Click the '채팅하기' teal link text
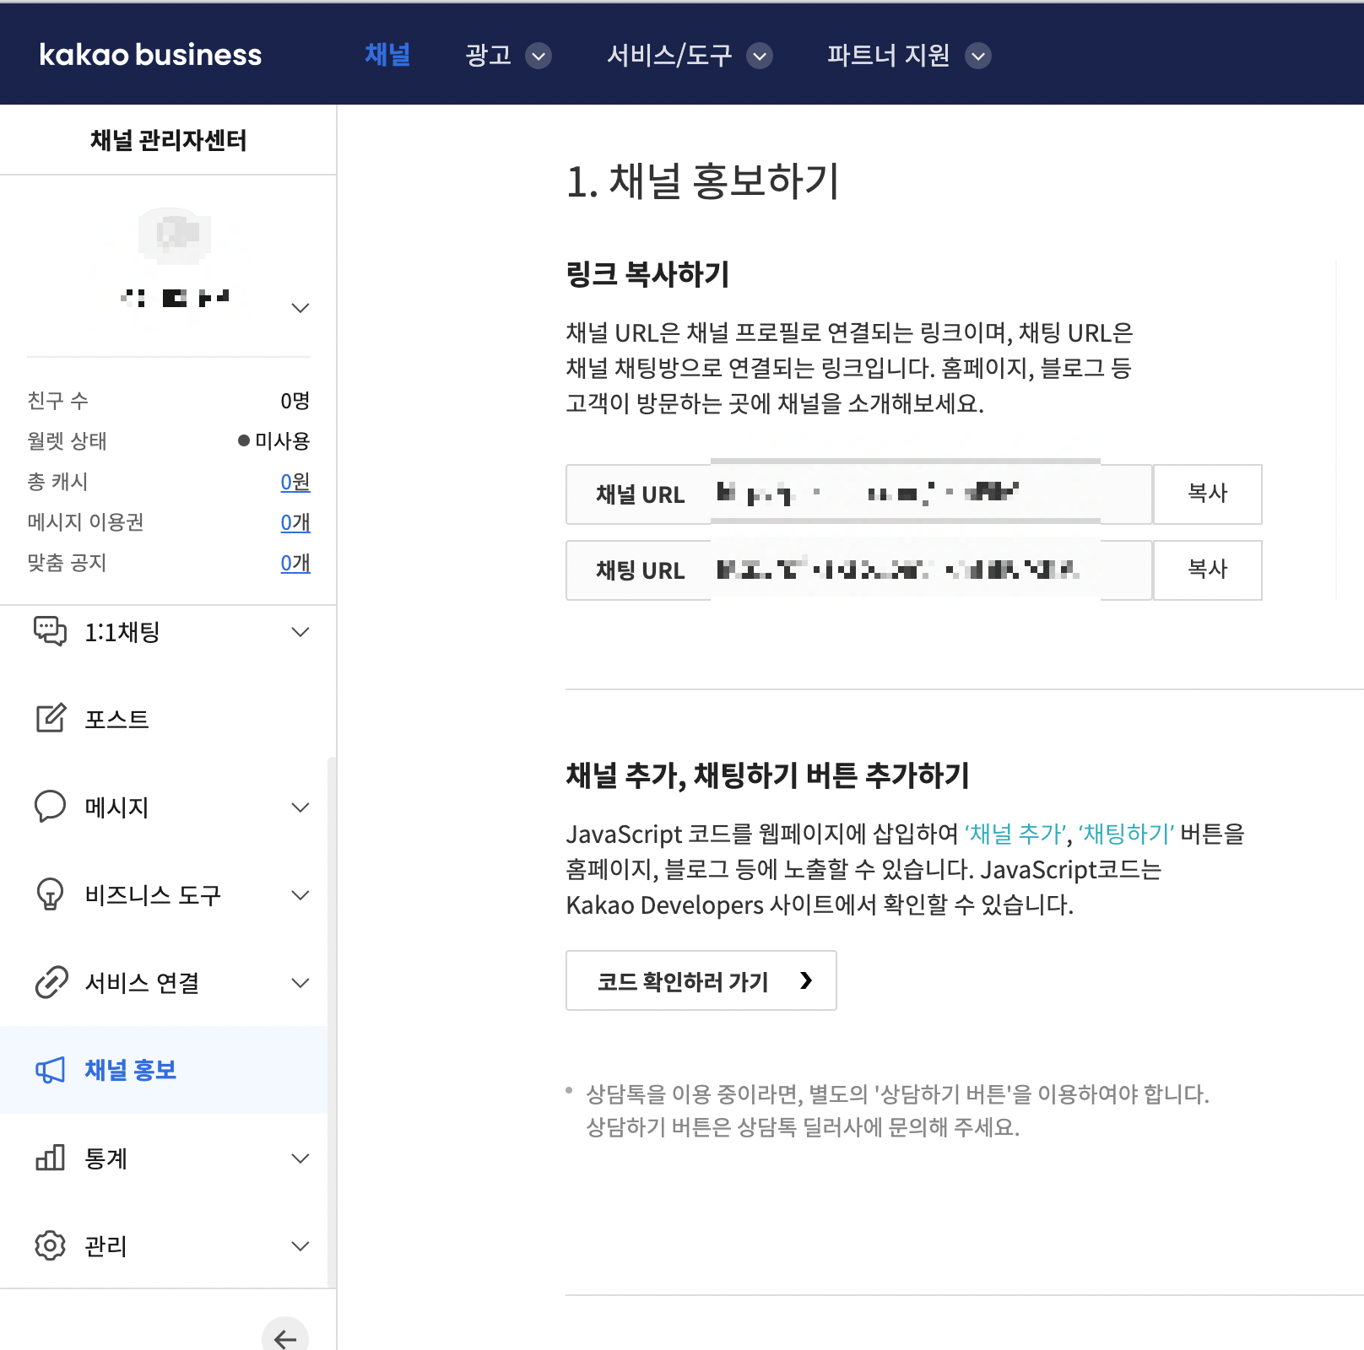Image resolution: width=1364 pixels, height=1350 pixels. point(1126,834)
